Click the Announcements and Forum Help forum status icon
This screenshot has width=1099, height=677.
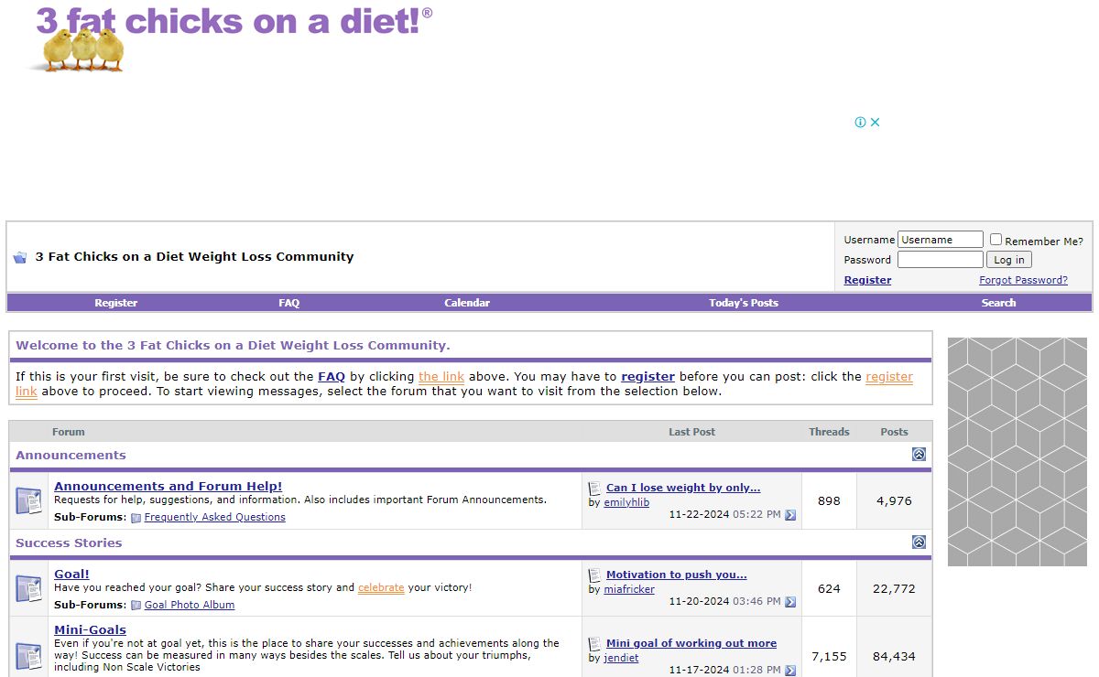[28, 501]
